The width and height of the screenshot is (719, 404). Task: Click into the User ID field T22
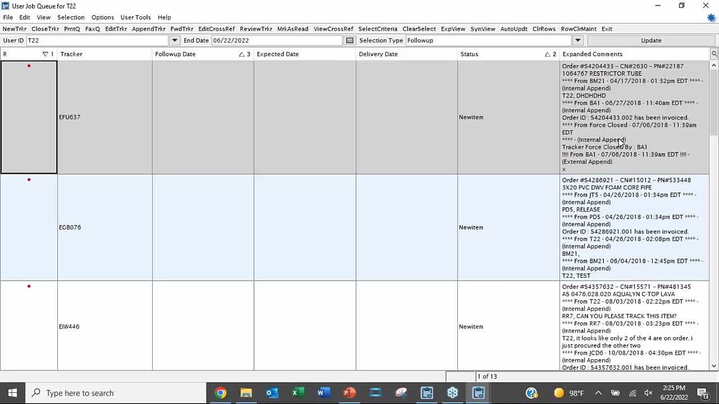point(97,40)
